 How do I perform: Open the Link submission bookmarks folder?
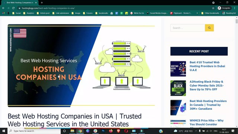61,13
